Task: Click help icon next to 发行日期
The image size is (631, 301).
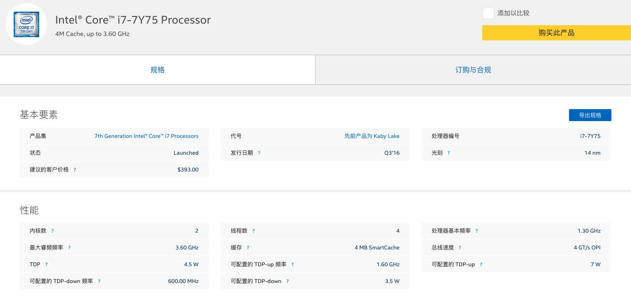Action: 259,153
